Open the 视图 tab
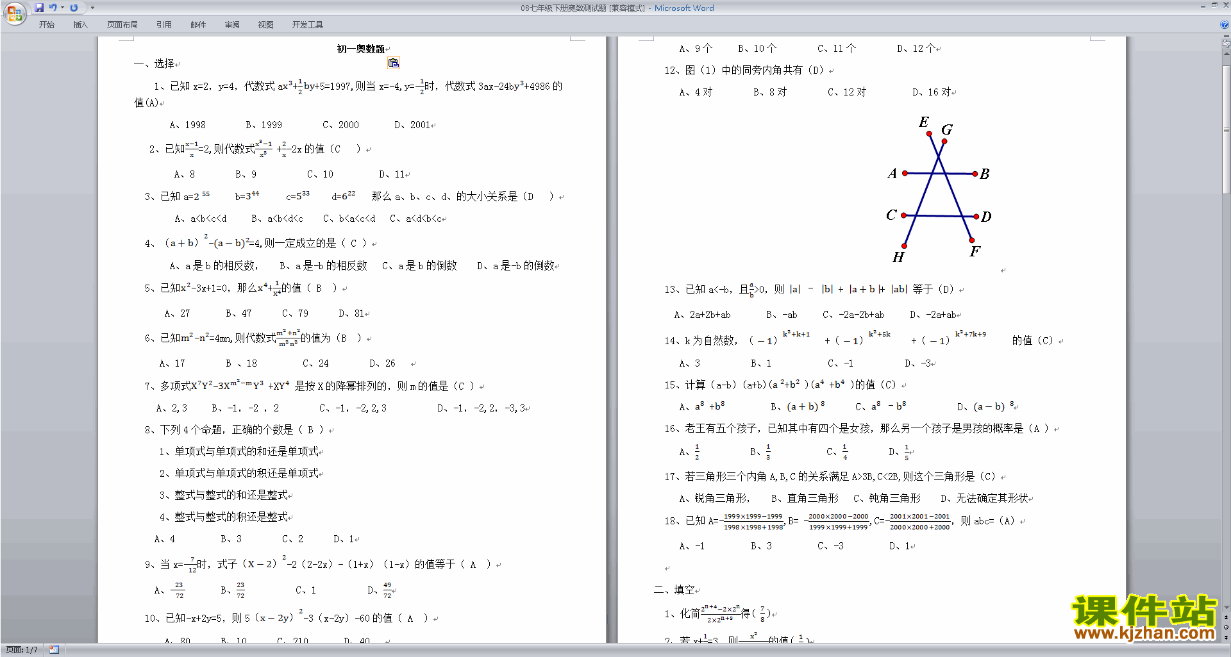The image size is (1231, 657). pos(266,25)
